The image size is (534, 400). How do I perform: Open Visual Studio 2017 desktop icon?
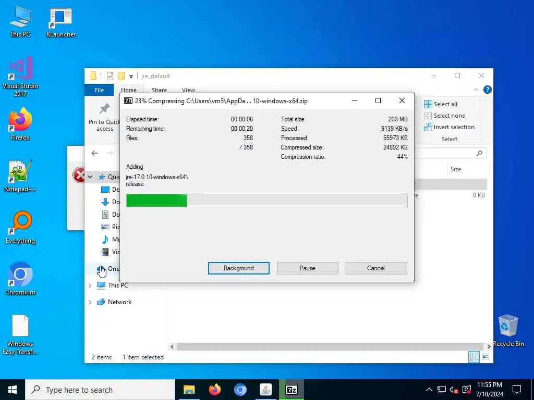pyautogui.click(x=20, y=76)
